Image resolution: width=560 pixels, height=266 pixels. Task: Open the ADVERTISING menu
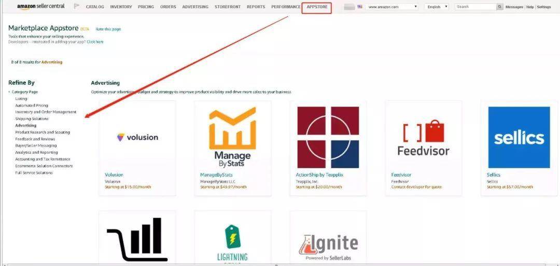click(195, 7)
